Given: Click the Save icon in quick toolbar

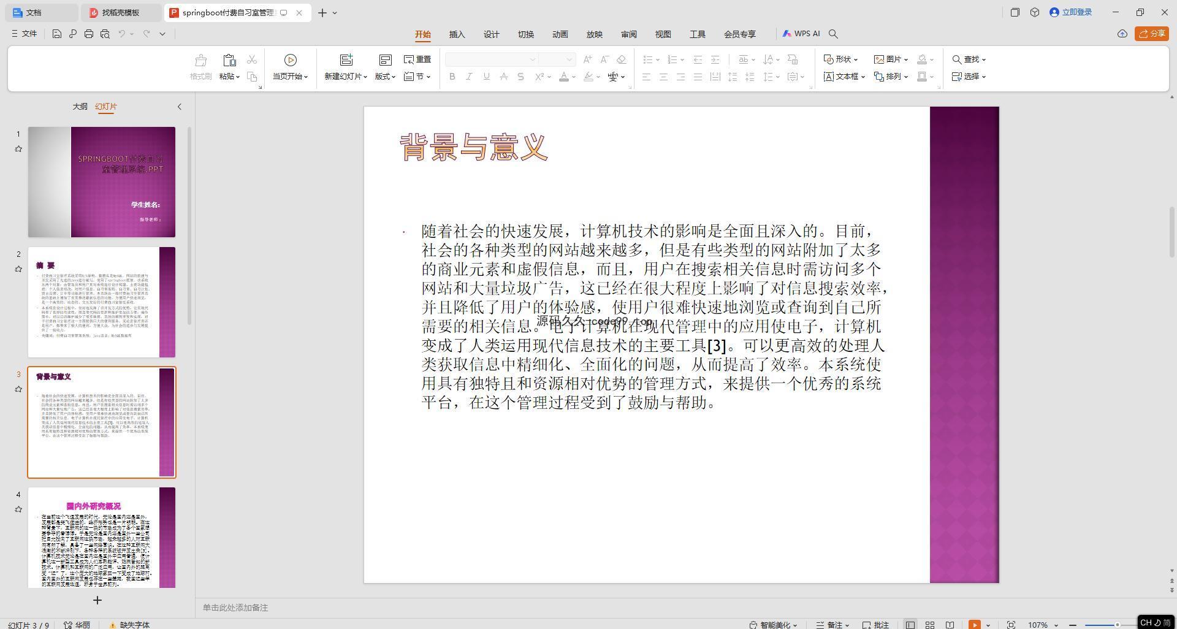Looking at the screenshot, I should point(56,34).
